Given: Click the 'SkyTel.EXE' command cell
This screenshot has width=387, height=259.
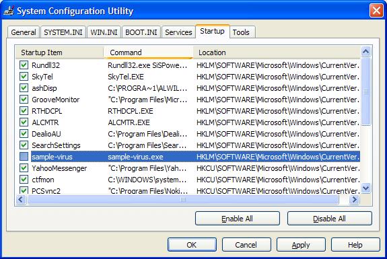Looking at the screenshot, I should (126, 77).
